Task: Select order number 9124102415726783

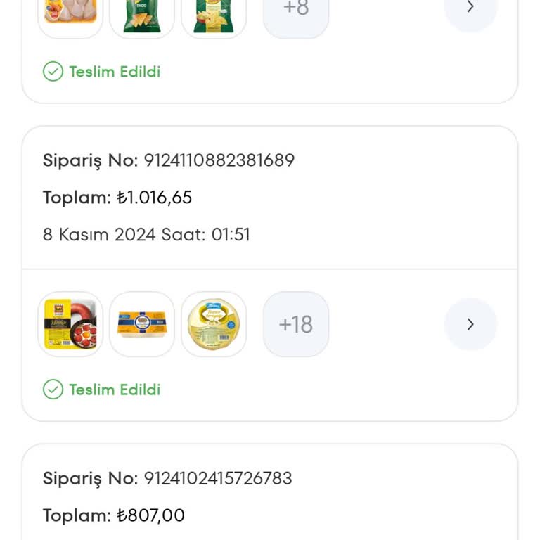Action: 218,478
